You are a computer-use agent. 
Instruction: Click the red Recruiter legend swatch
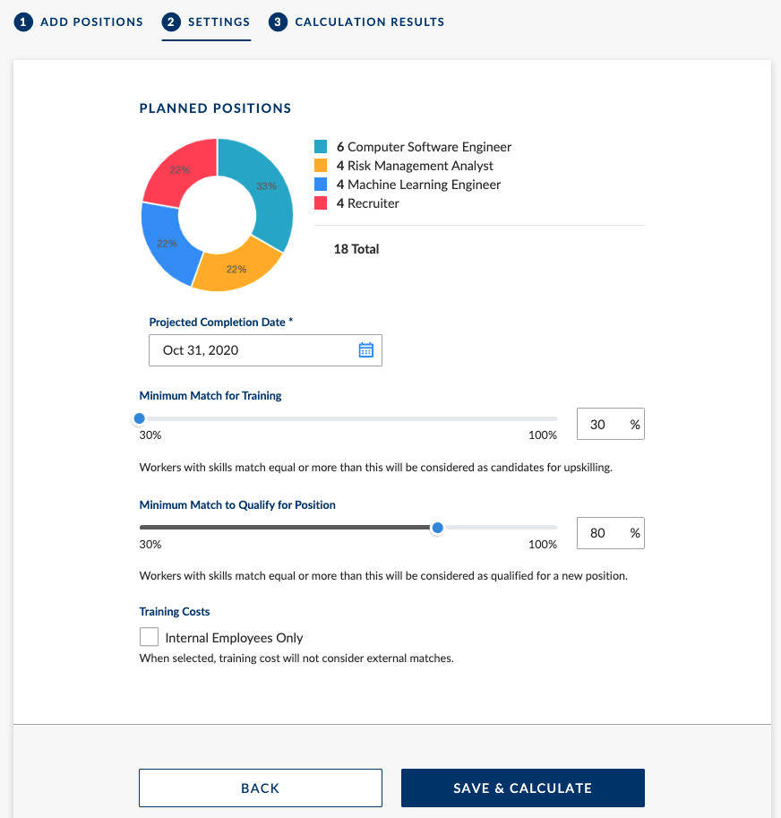click(321, 203)
